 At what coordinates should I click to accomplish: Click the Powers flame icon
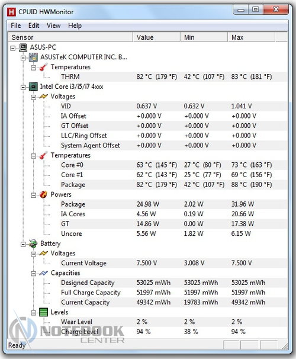[43, 195]
